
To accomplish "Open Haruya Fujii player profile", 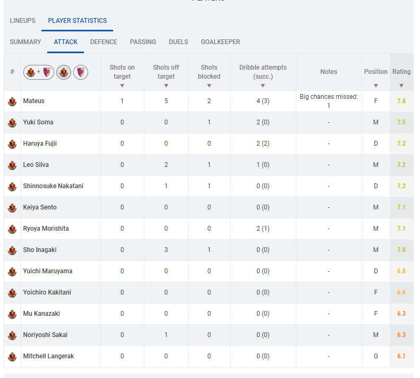I will pos(40,144).
